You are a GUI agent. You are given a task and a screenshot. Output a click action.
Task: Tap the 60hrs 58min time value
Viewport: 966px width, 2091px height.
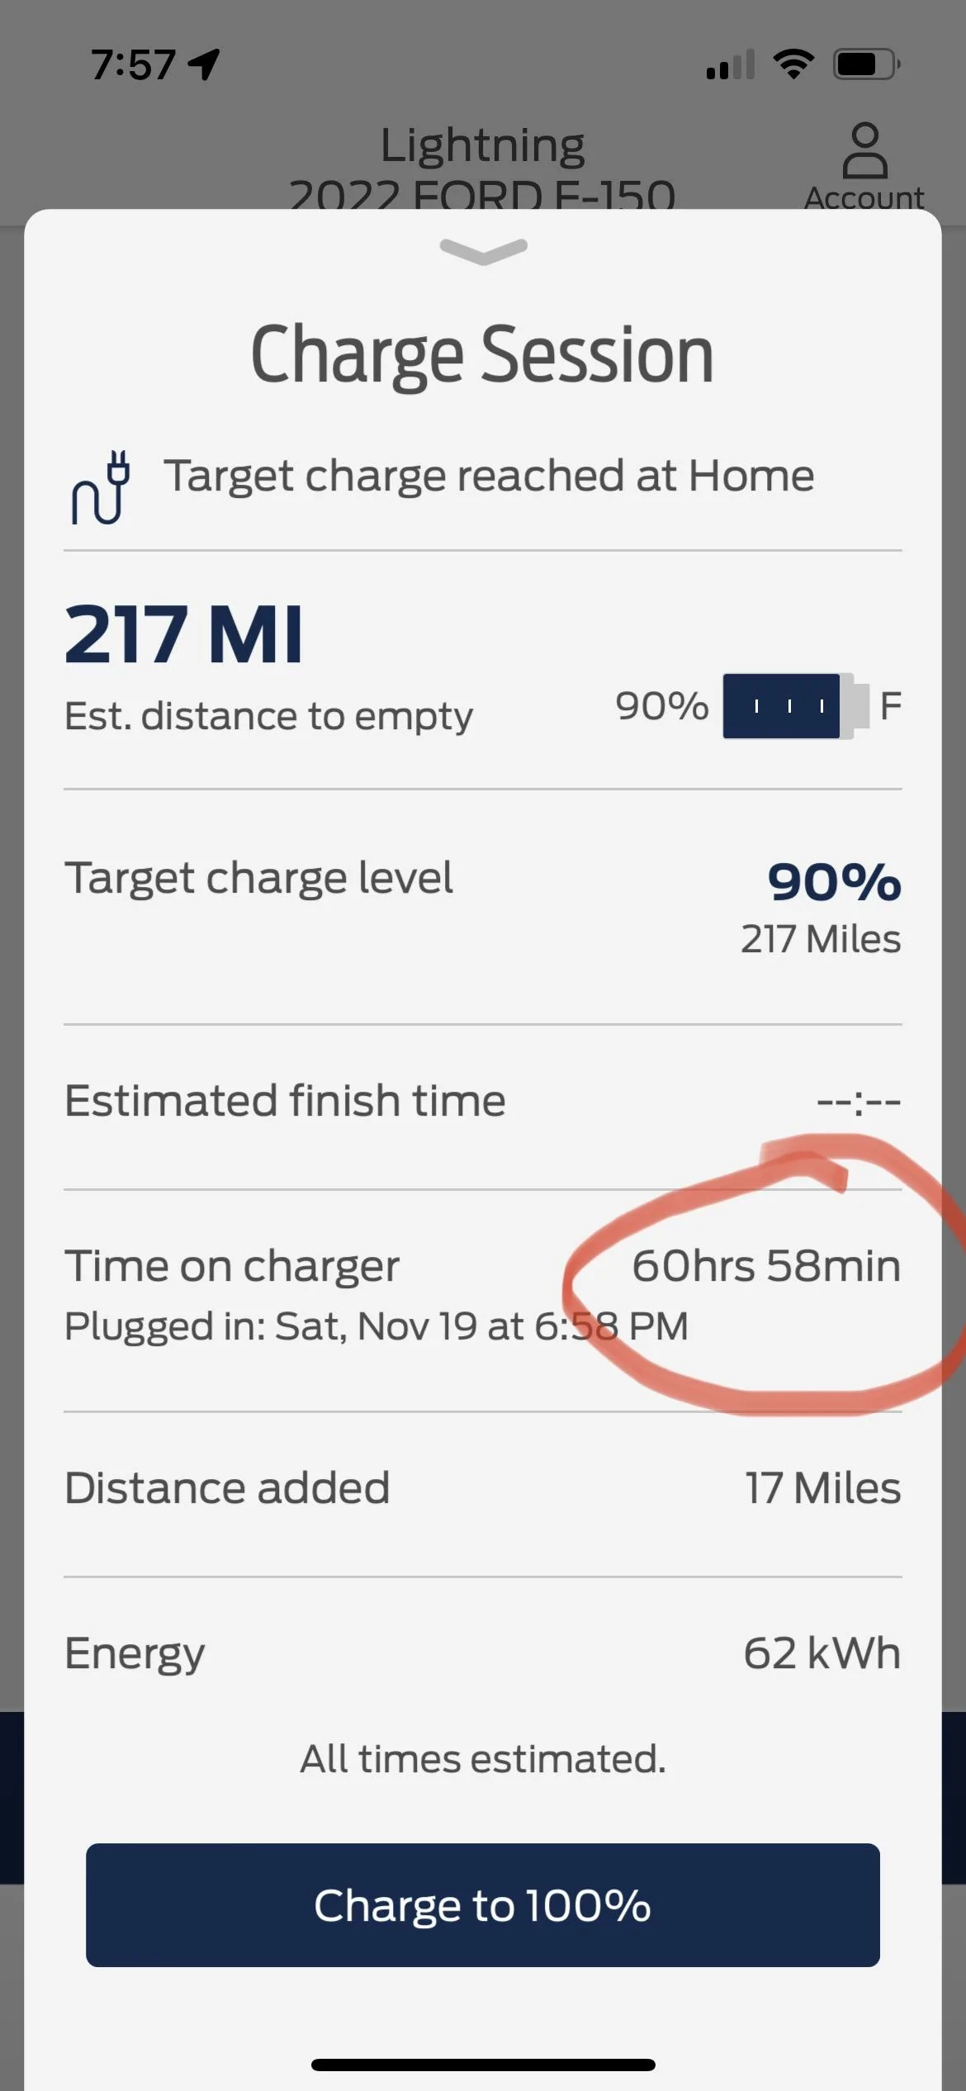click(x=765, y=1266)
